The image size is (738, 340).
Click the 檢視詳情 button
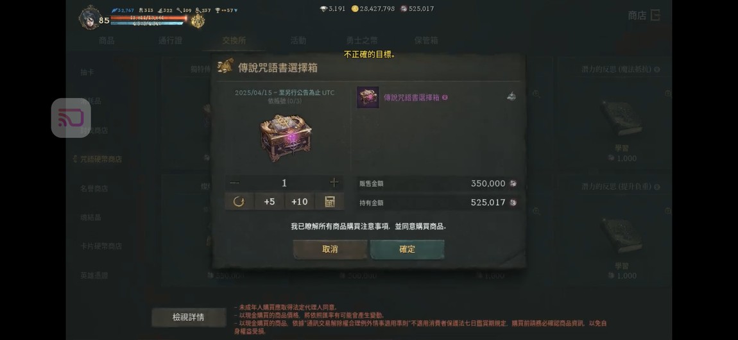pyautogui.click(x=188, y=318)
